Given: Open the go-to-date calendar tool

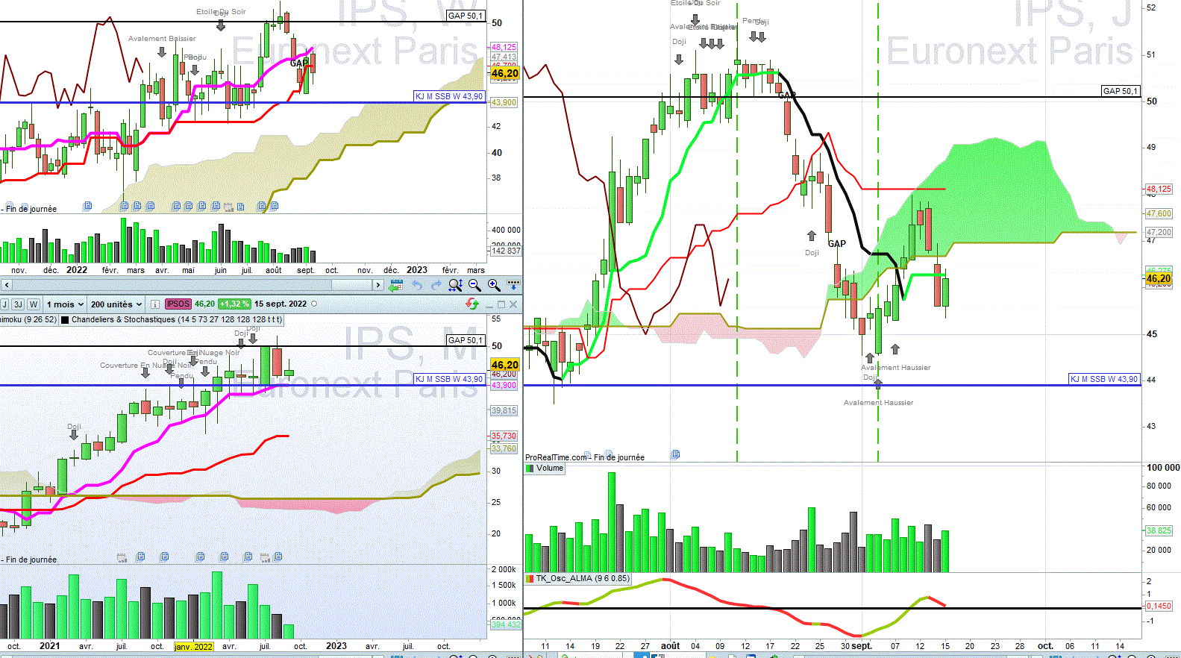Looking at the screenshot, I should pos(396,285).
